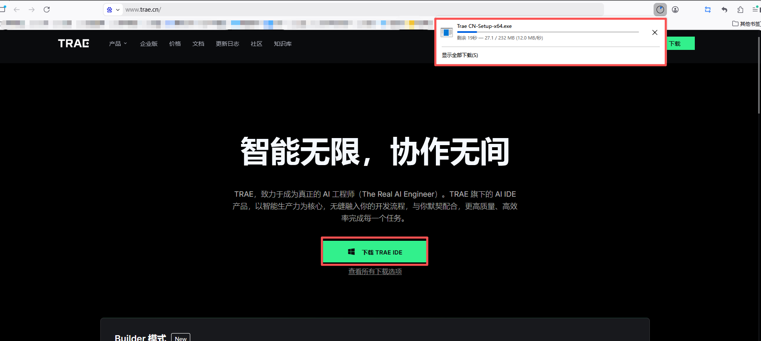Open the browser menu hamburger icon
The width and height of the screenshot is (761, 341).
(756, 9)
